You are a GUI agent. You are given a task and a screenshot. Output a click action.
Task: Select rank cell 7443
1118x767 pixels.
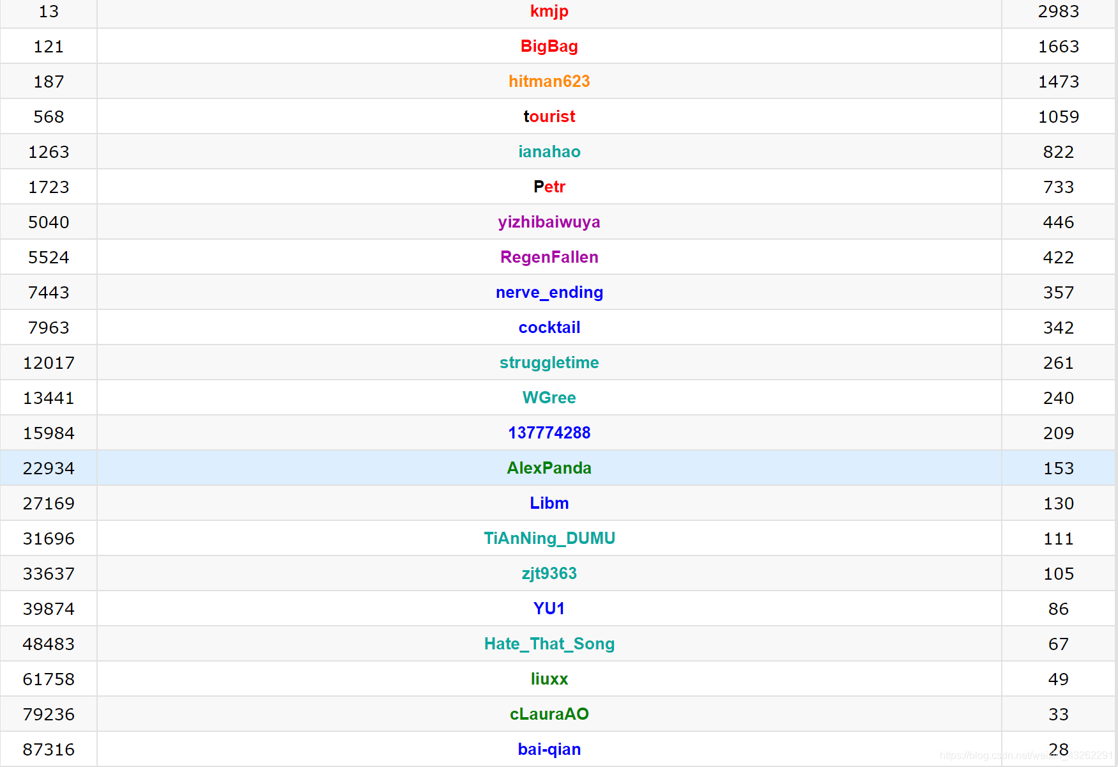(x=49, y=292)
